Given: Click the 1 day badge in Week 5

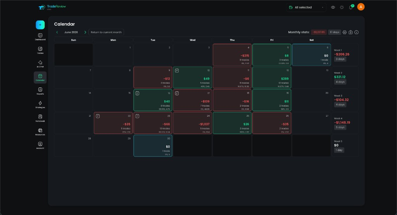Looking at the screenshot, I should [339, 150].
